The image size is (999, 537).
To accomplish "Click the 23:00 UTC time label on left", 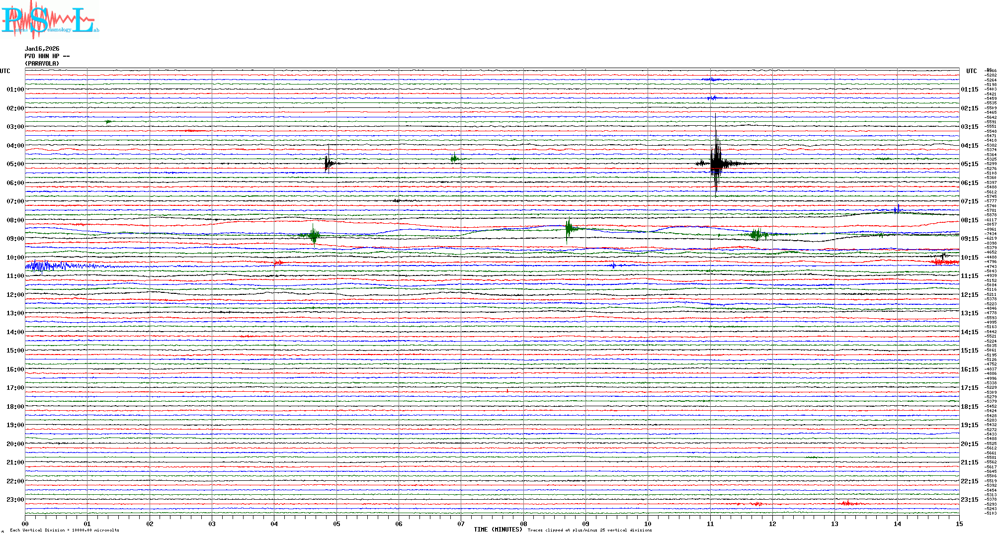I will 15,500.
